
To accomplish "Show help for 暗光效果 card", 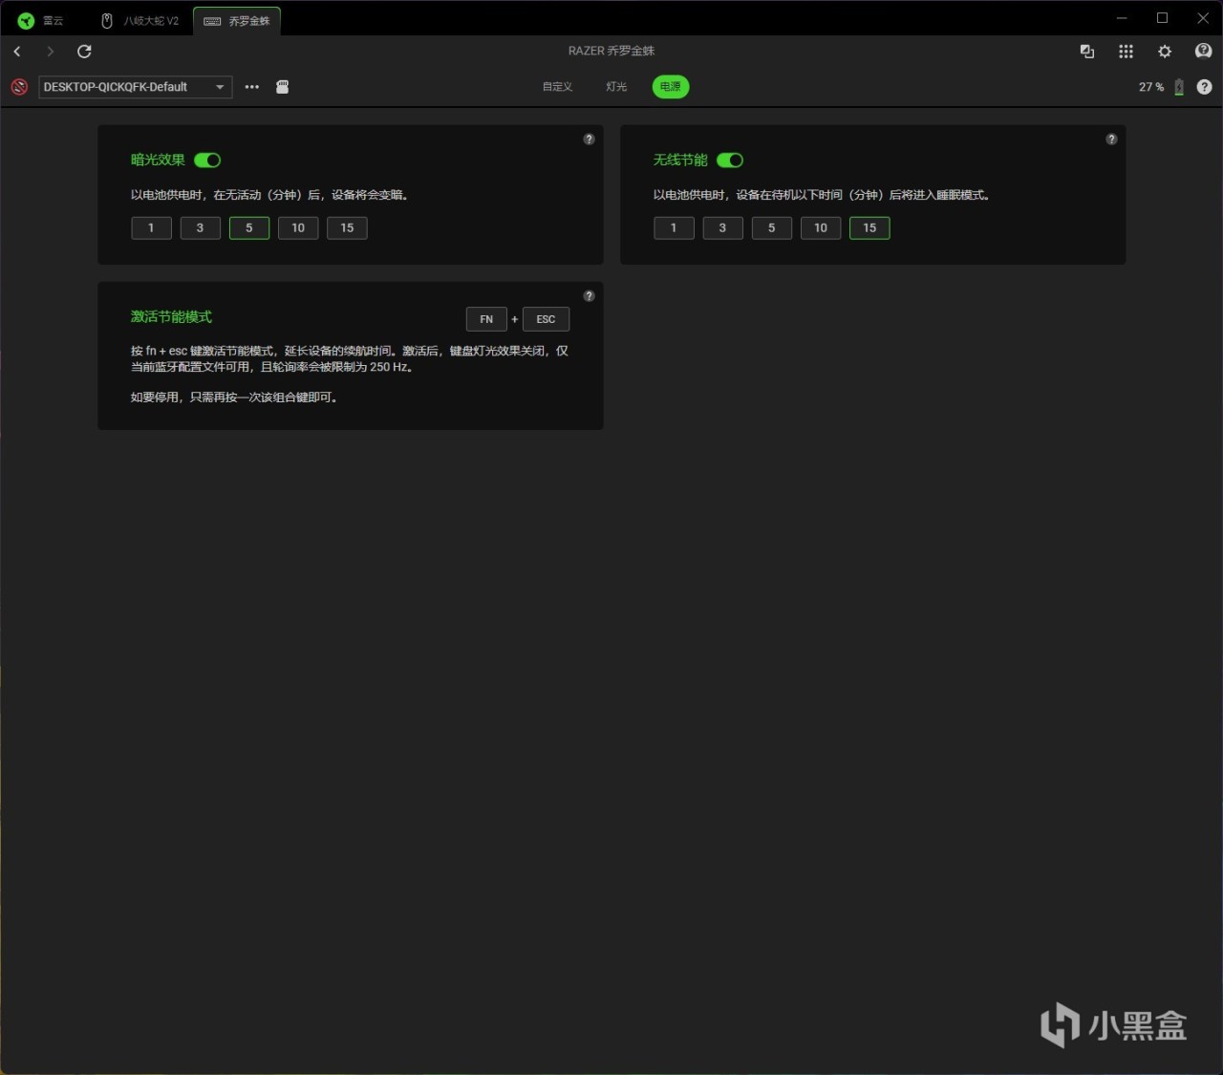I will click(589, 140).
